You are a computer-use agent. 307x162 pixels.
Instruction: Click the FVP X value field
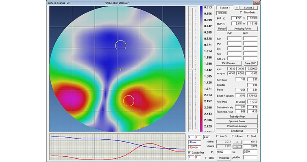(x=237, y=18)
